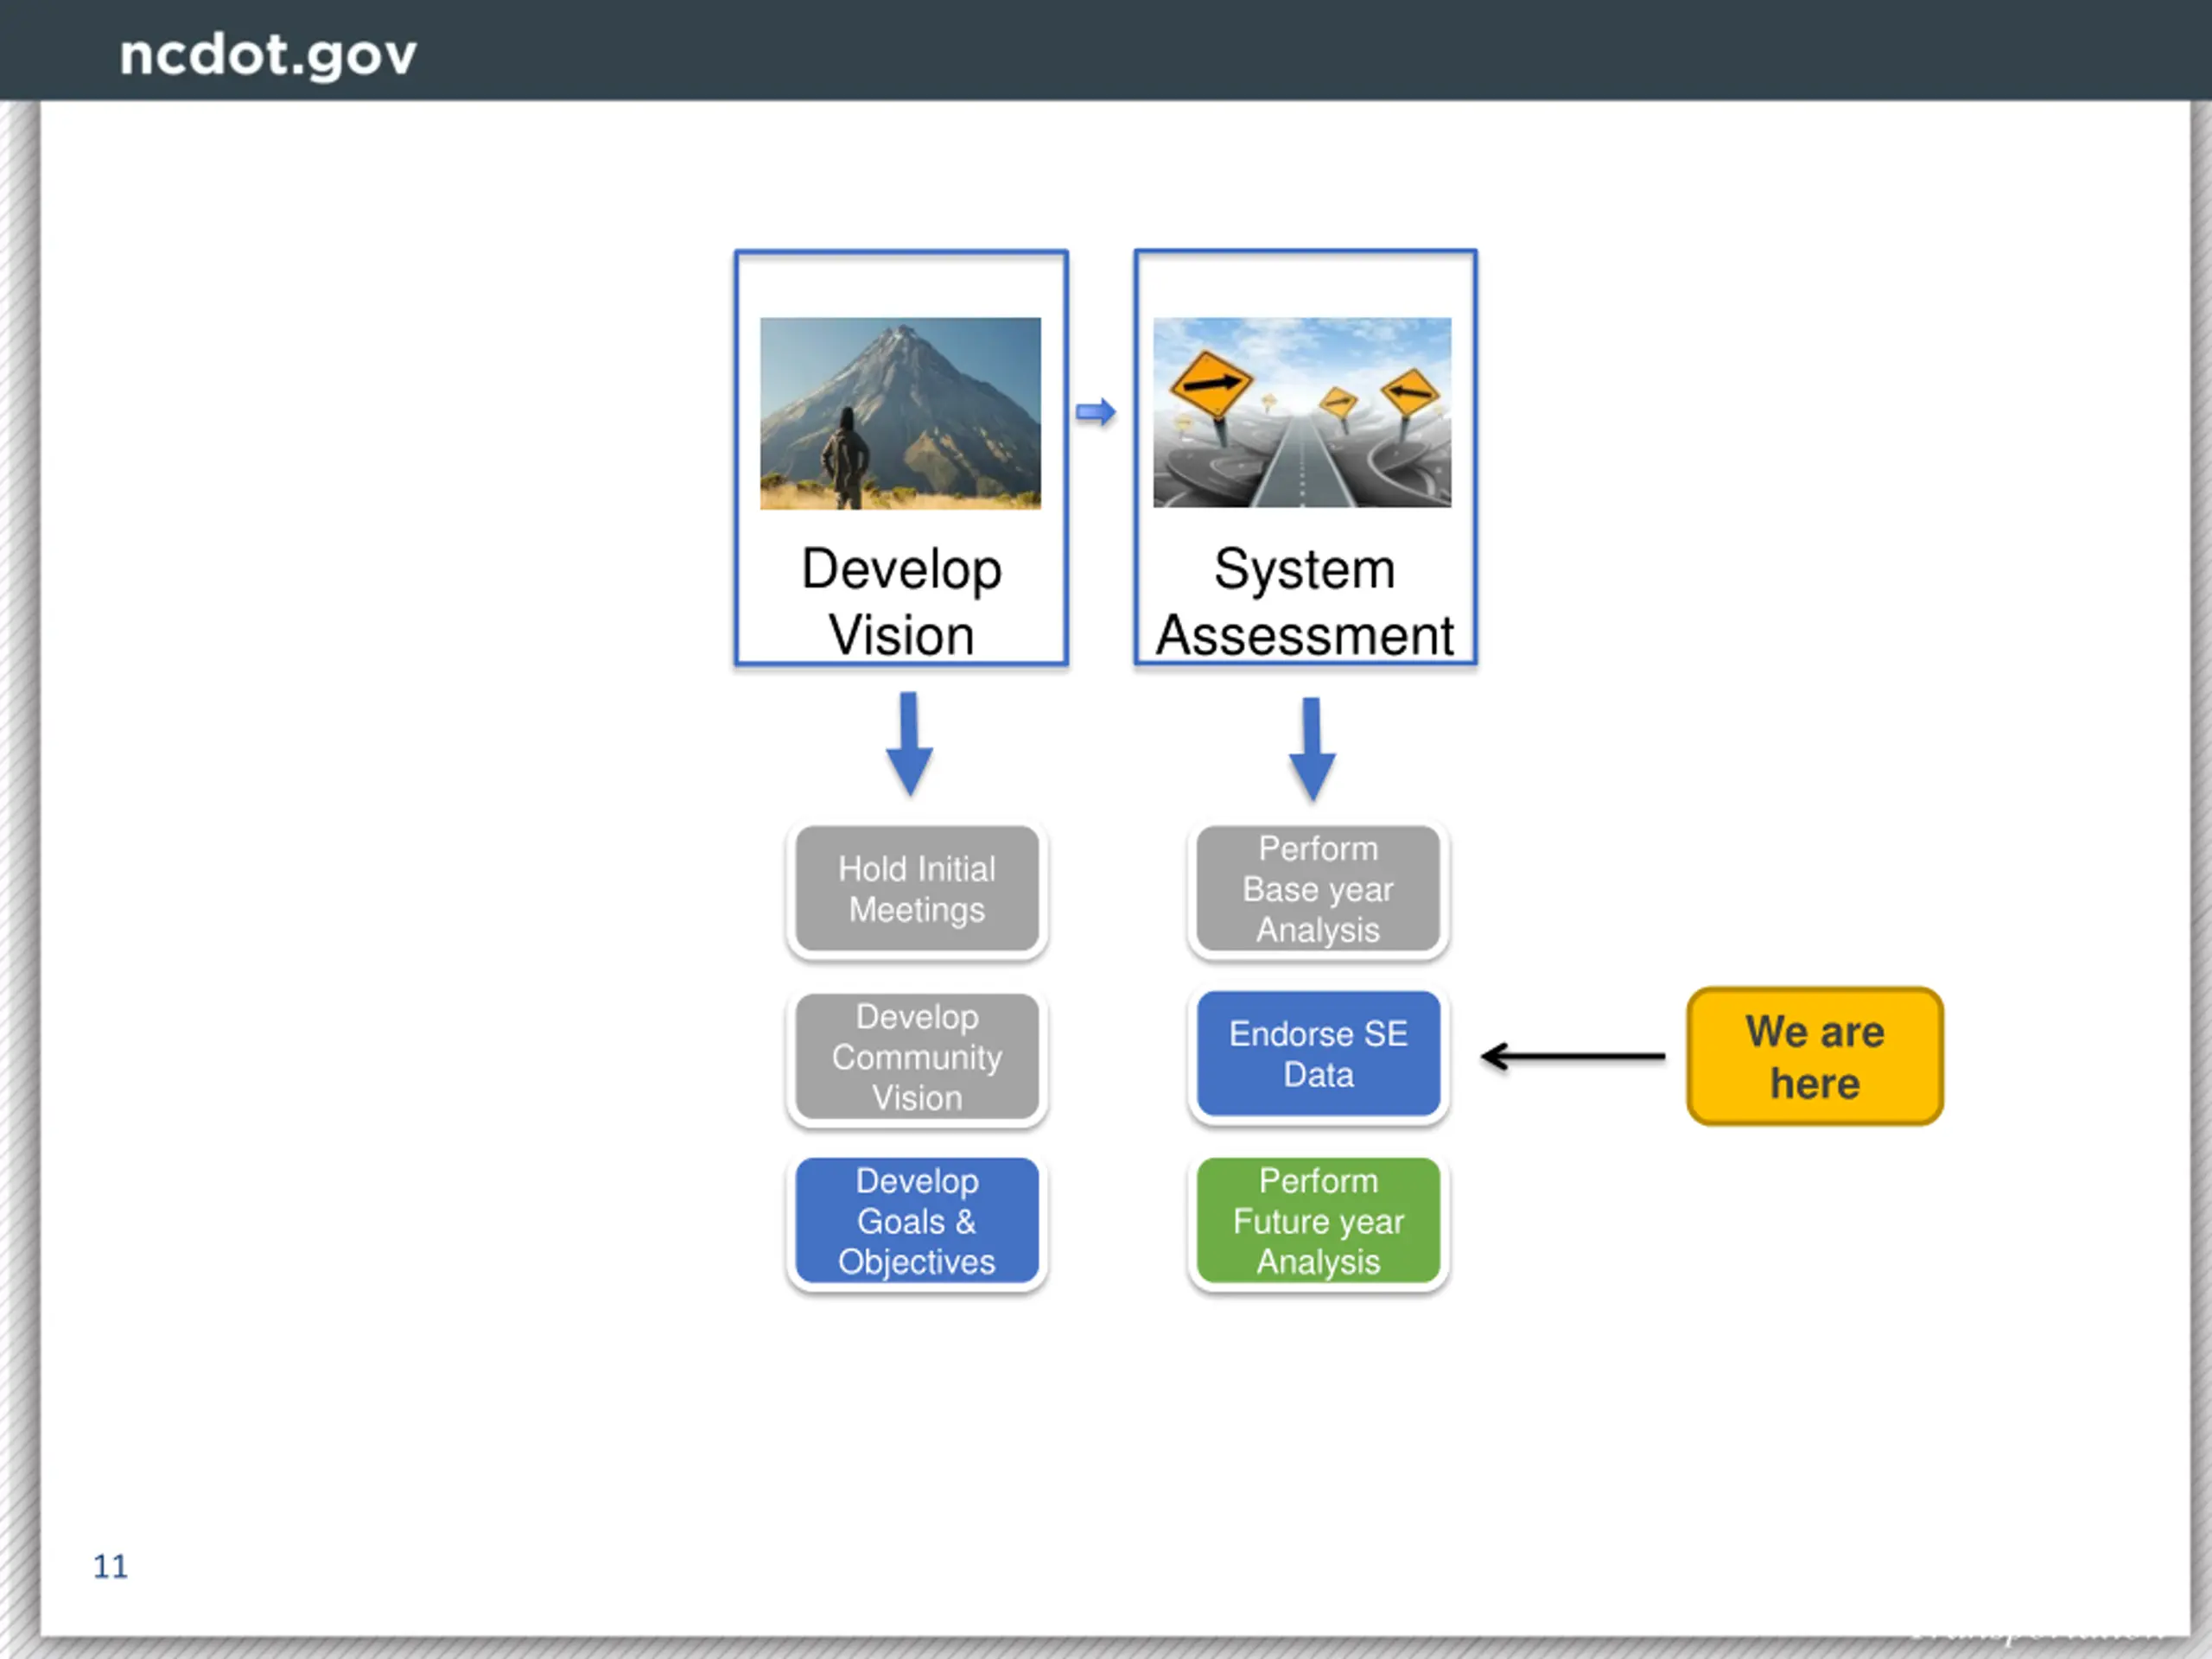The height and width of the screenshot is (1659, 2212).
Task: Select the Develop Goals & Objectives box
Action: pyautogui.click(x=917, y=1221)
